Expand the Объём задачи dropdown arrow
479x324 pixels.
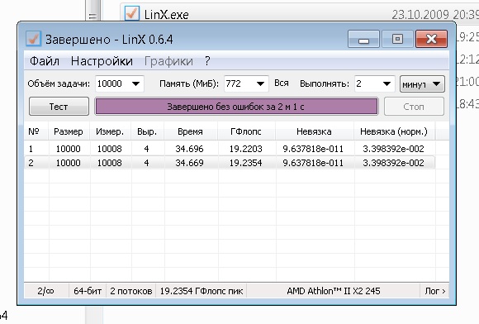tap(135, 83)
